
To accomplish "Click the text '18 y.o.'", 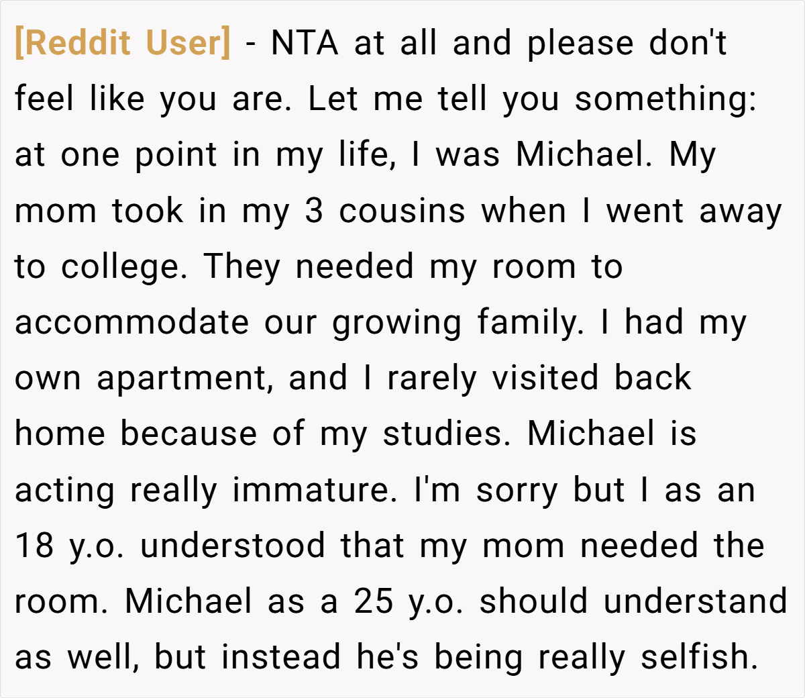I will tap(70, 547).
